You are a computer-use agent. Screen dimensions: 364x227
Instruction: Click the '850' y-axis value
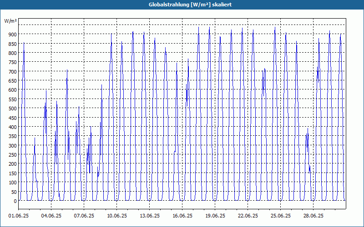click(13, 44)
